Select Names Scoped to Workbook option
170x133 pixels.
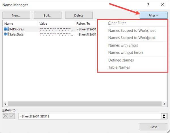(132, 38)
